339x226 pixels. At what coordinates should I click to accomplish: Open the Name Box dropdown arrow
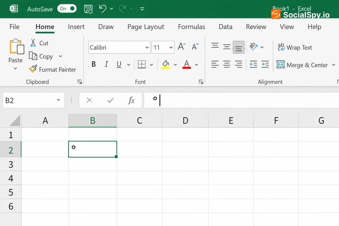(58, 100)
